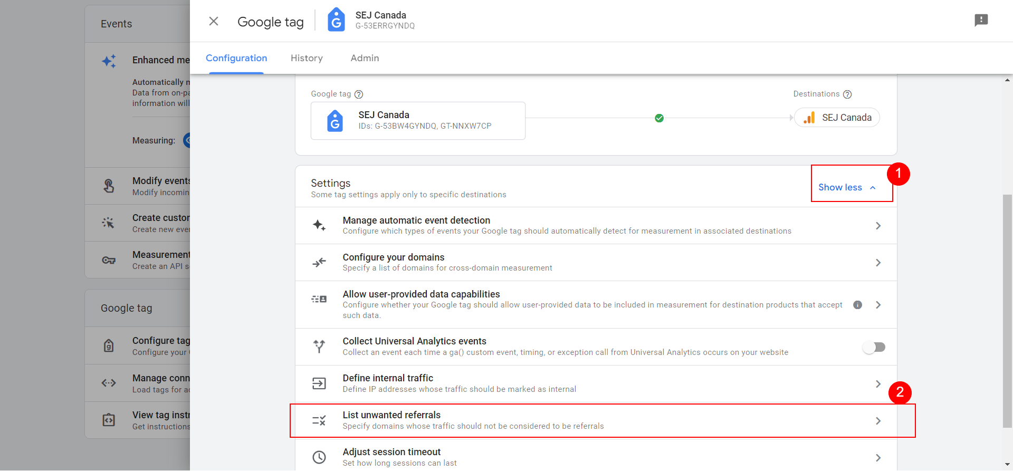Click the green connection status checkmark
Screen dimensions: 1013x471
pyautogui.click(x=659, y=118)
